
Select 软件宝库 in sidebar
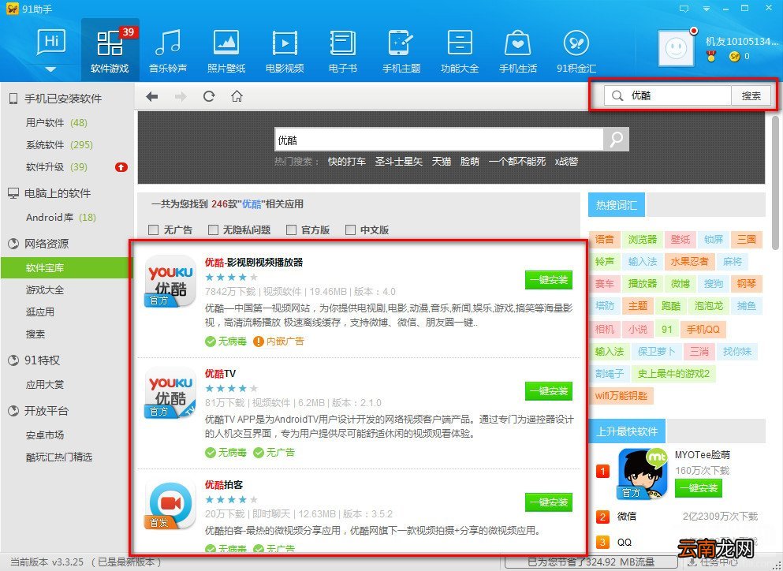tap(67, 268)
